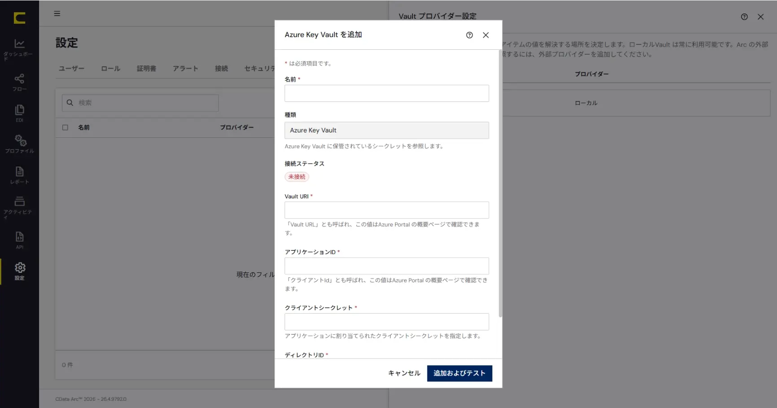Close the Vault プロバイダー設定 panel
The width and height of the screenshot is (777, 408).
pos(760,17)
